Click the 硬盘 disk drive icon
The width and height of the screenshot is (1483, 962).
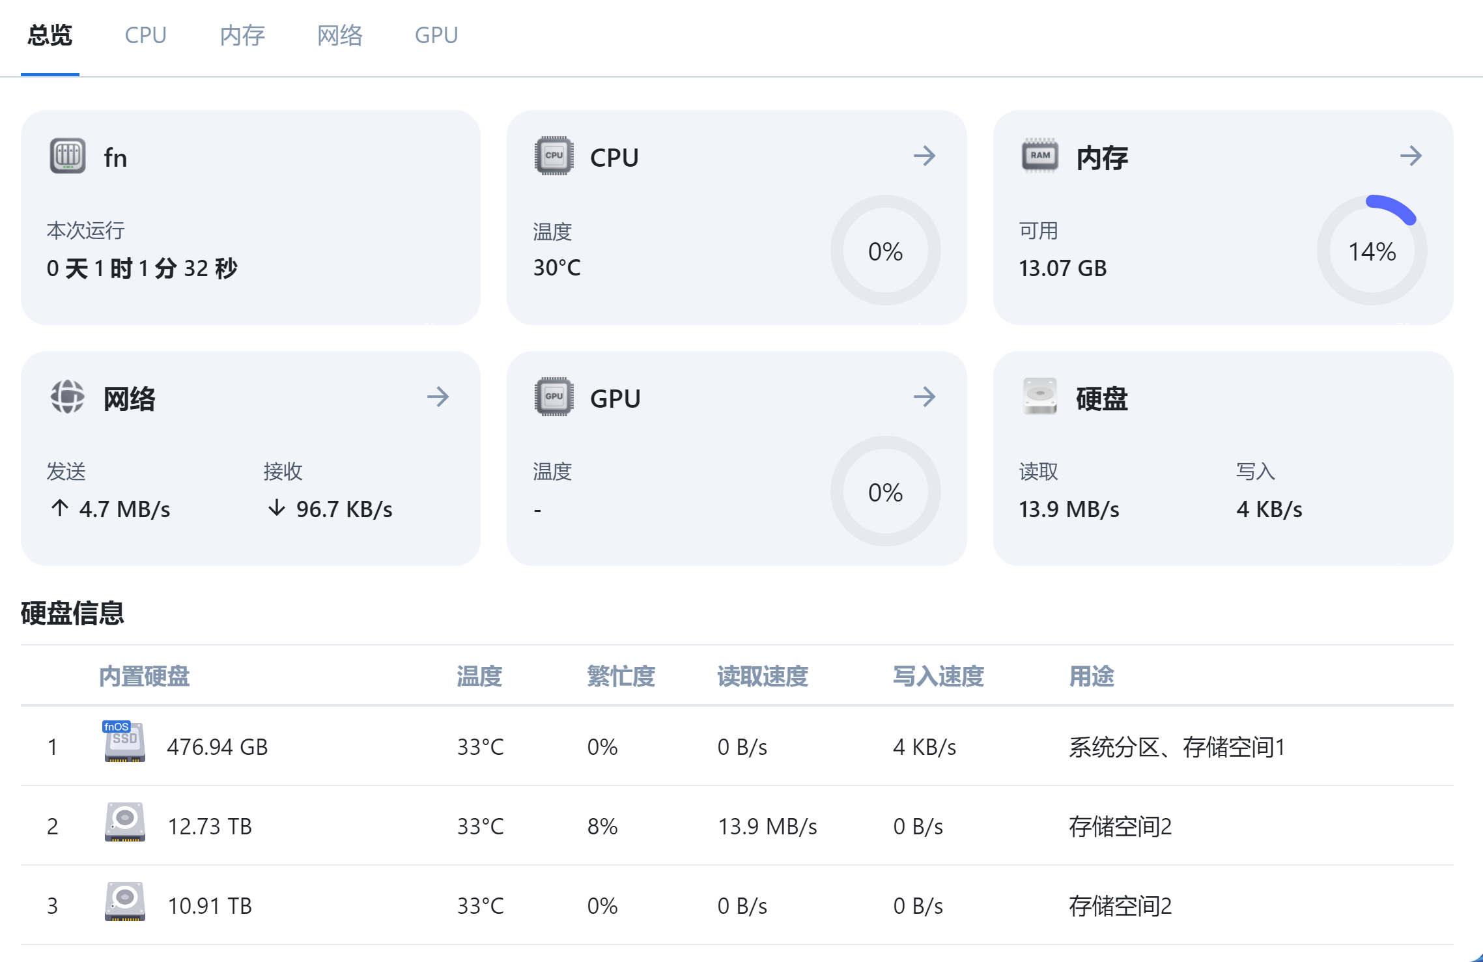click(1040, 397)
